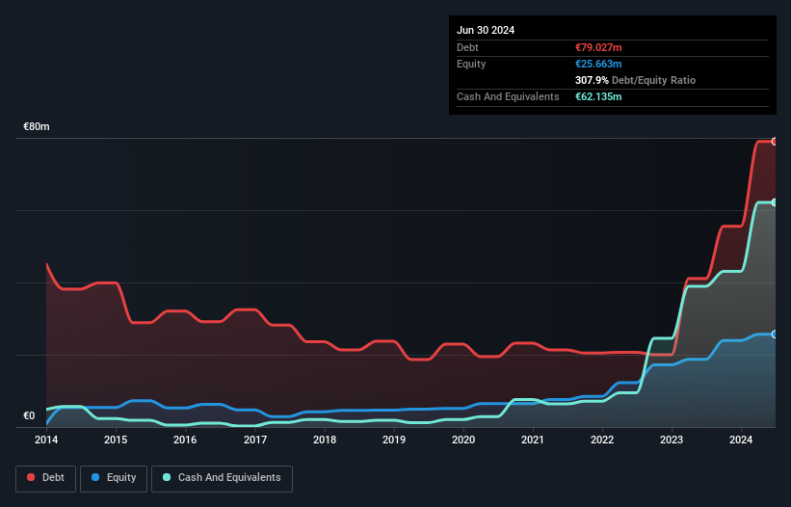Image resolution: width=791 pixels, height=507 pixels.
Task: Click Cash And Equivalents tooltip label
Action: click(508, 96)
